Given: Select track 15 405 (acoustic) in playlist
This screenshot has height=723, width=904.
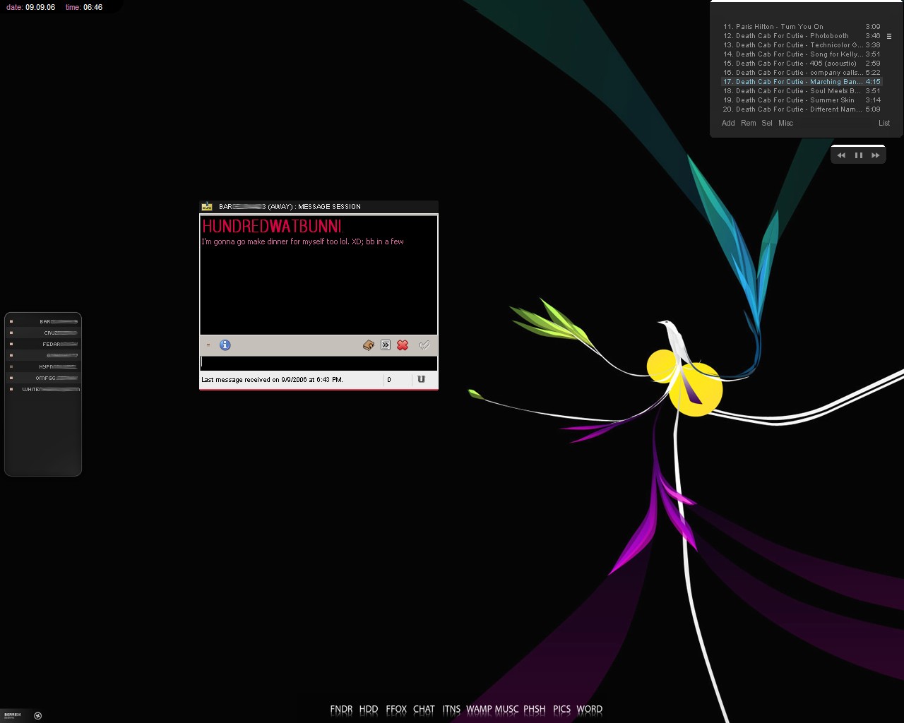Looking at the screenshot, I should (x=802, y=64).
